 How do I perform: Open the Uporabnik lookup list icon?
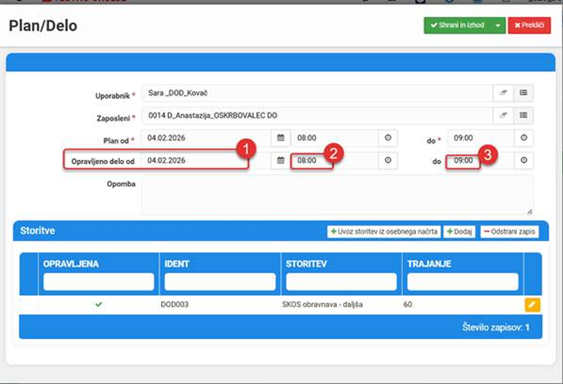(x=524, y=93)
